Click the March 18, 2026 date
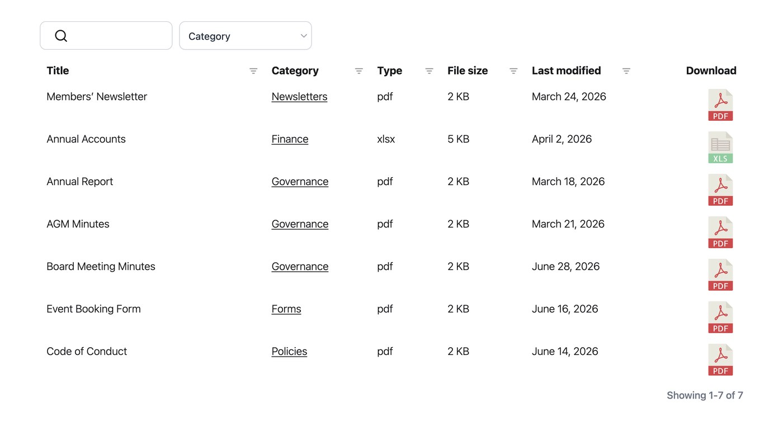Screen dimensions: 783x422 coord(568,182)
